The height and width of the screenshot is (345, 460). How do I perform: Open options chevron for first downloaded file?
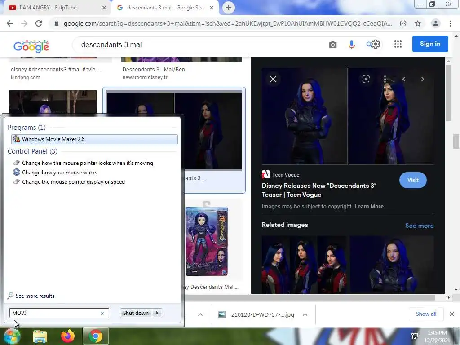click(x=200, y=314)
